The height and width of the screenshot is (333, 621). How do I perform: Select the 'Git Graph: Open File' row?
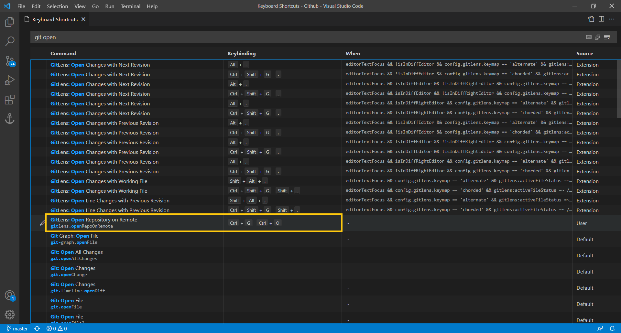[325, 239]
